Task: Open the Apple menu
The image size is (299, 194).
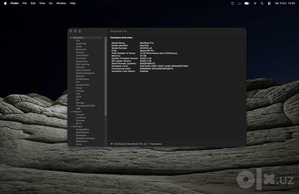Action: coord(5,3)
